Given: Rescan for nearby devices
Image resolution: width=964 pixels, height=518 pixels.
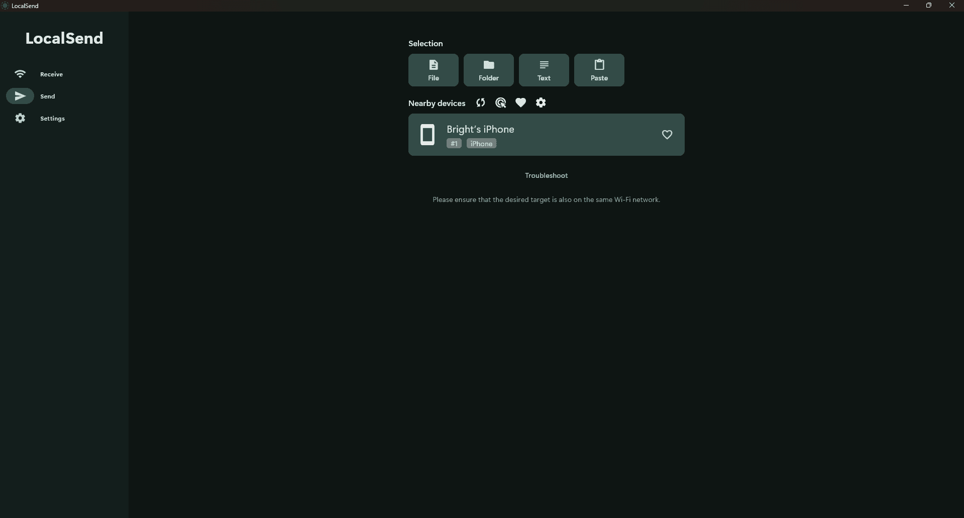Looking at the screenshot, I should (x=480, y=102).
